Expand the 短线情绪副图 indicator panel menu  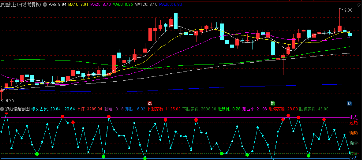(2, 109)
